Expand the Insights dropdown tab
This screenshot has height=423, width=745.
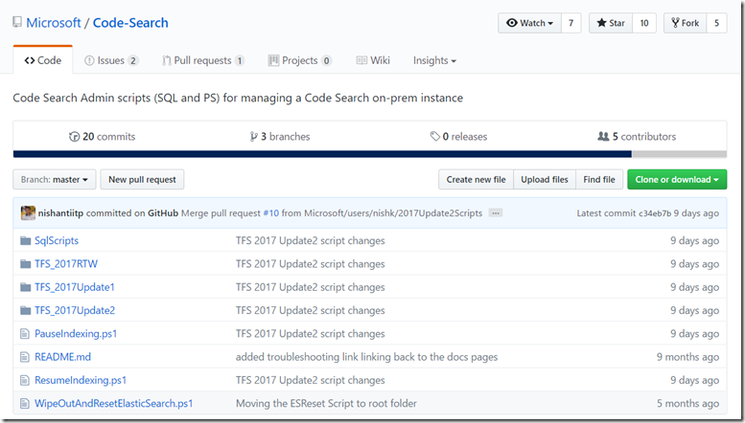tap(434, 60)
